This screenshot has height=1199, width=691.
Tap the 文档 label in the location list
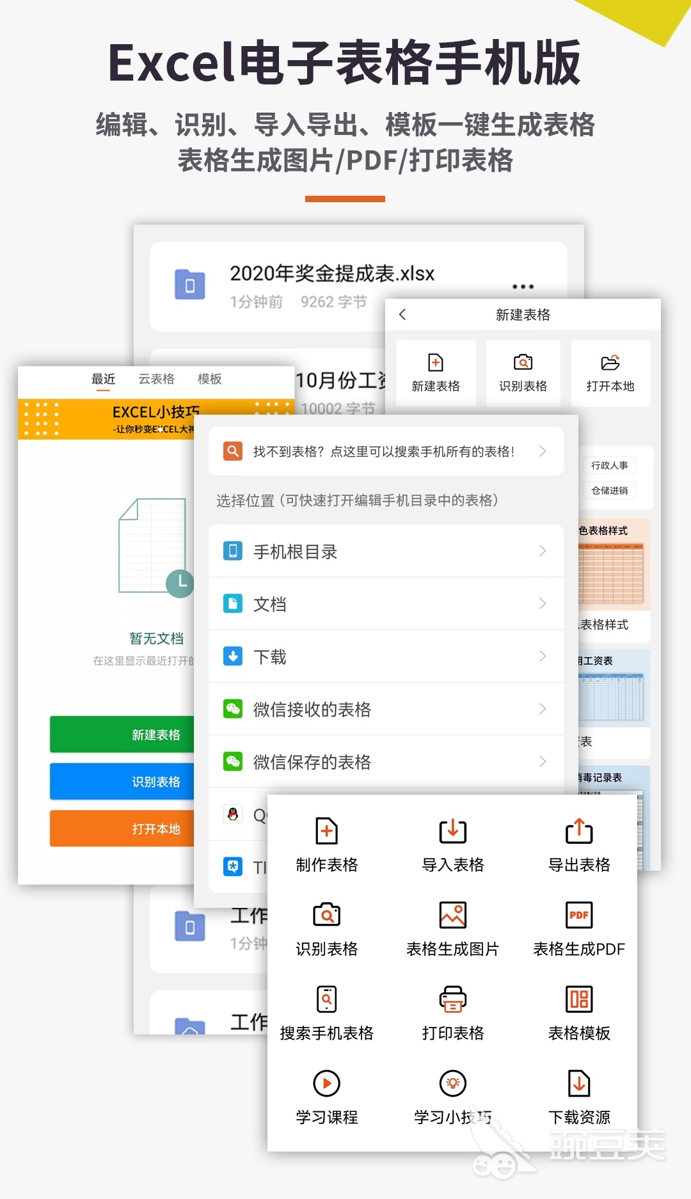point(269,604)
